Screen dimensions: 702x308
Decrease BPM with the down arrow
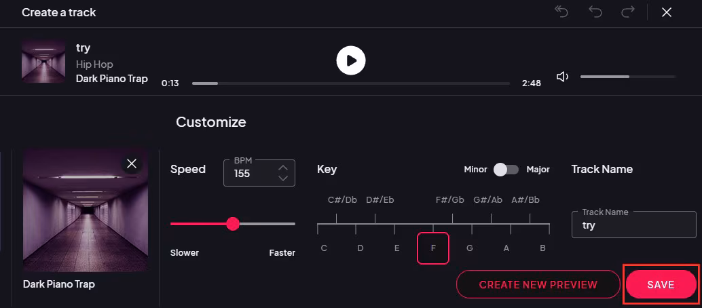tap(283, 178)
